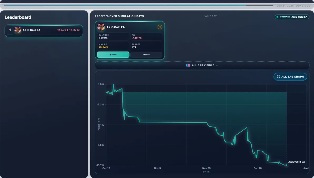Click the AXIO Gold EA chart line label

pos(297,162)
